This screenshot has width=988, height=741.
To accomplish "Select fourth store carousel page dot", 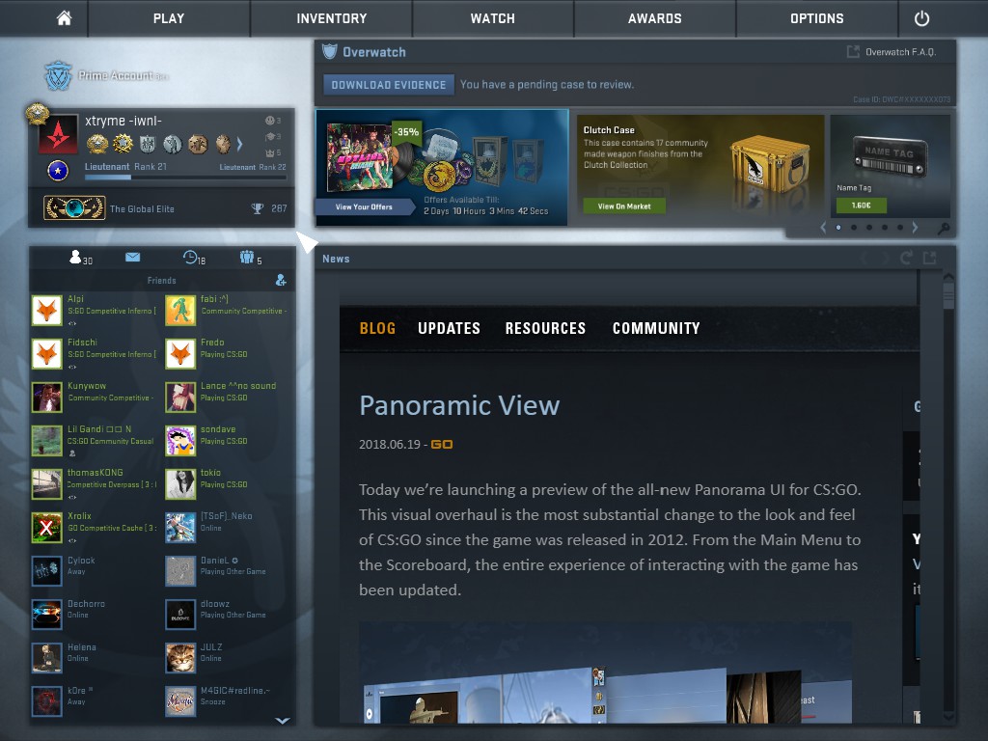I will click(x=885, y=228).
